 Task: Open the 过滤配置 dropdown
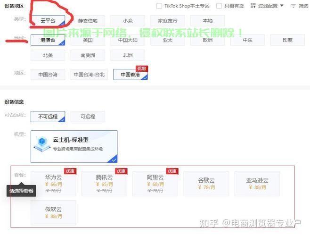click(x=270, y=6)
